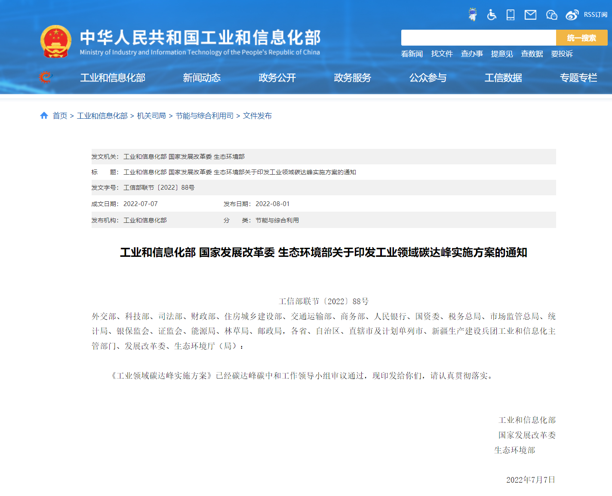Screen dimensions: 612x496
Task: Click the robot assistant icon
Action: [x=473, y=15]
